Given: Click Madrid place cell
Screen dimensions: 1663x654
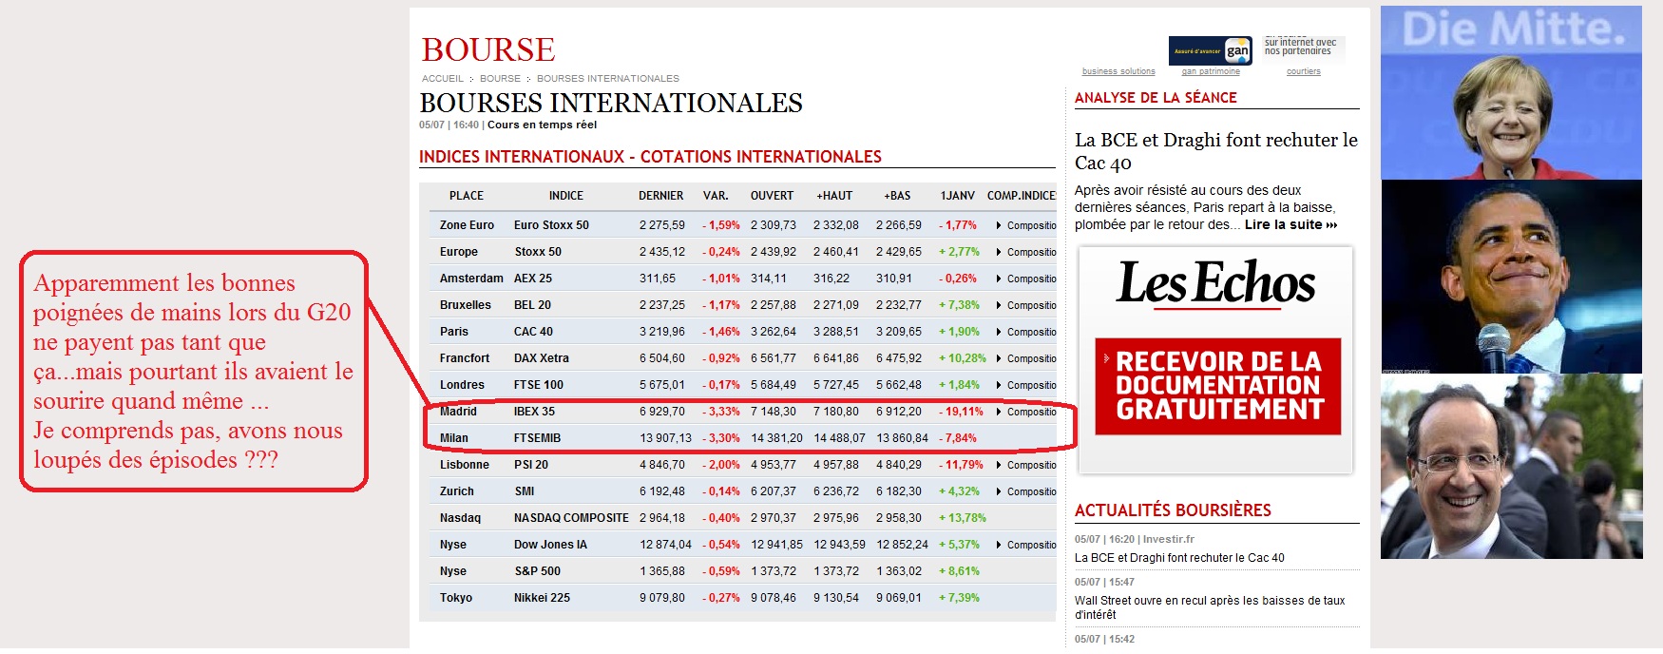Looking at the screenshot, I should 458,412.
